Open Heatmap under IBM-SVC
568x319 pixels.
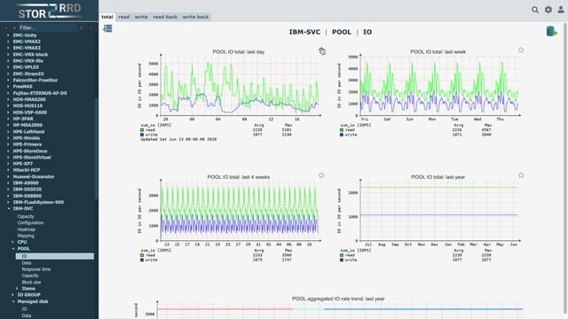coord(27,230)
